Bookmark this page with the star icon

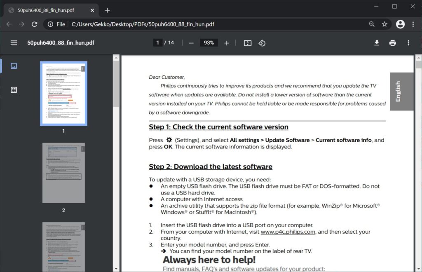pos(384,24)
